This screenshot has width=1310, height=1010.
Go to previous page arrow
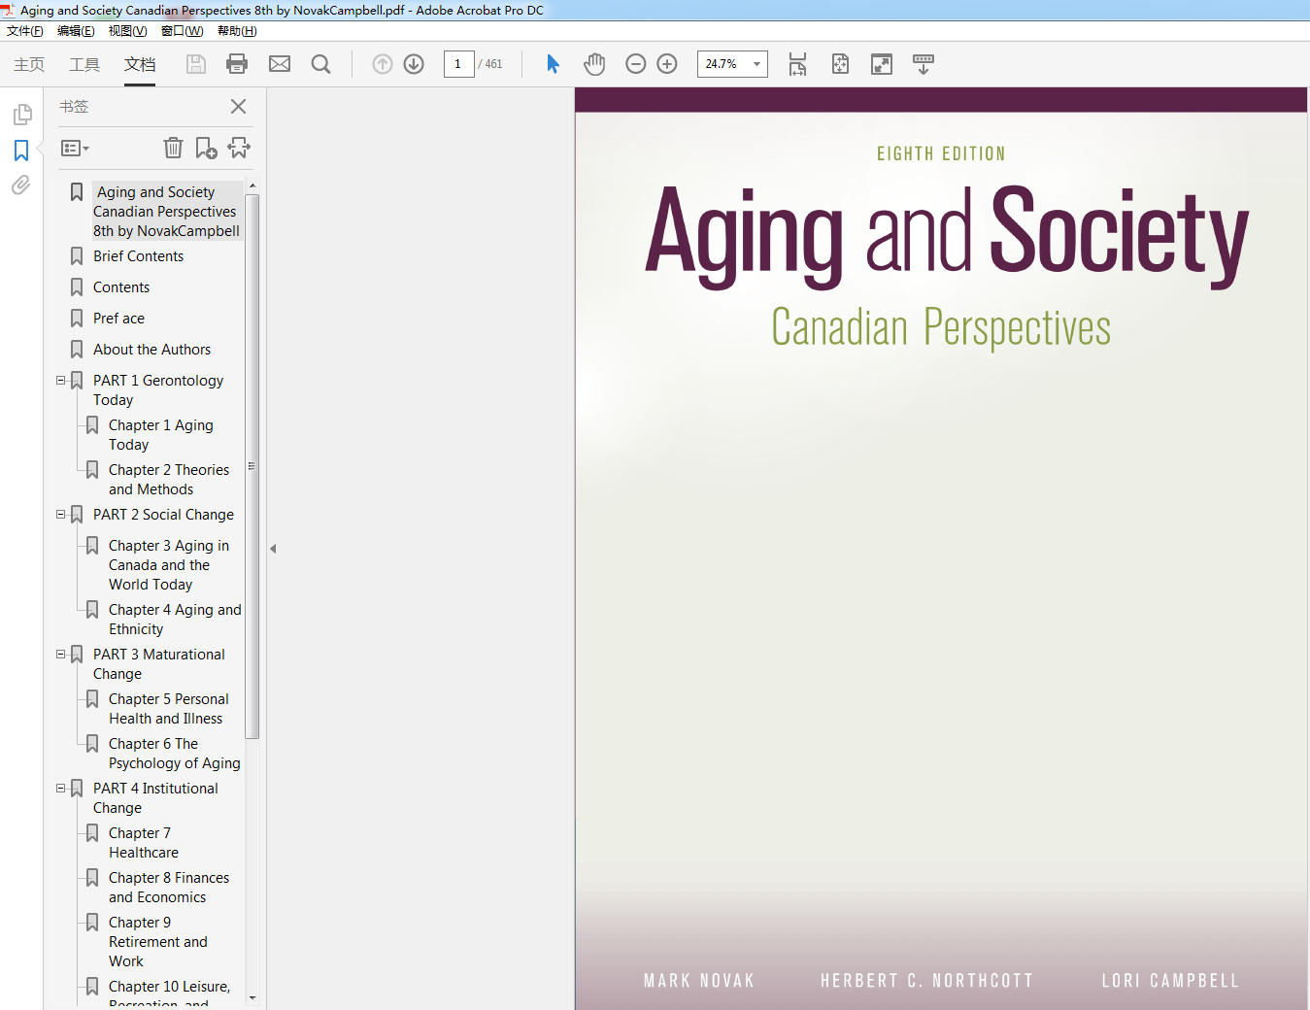pos(383,64)
